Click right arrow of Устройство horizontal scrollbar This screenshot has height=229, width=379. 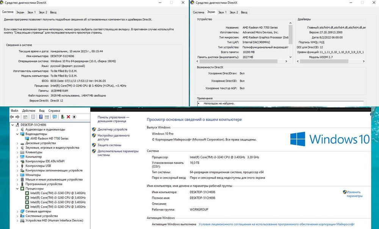pyautogui.click(x=286, y=61)
